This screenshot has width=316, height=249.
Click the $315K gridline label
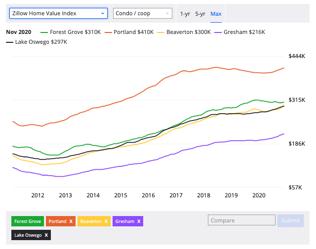297,100
